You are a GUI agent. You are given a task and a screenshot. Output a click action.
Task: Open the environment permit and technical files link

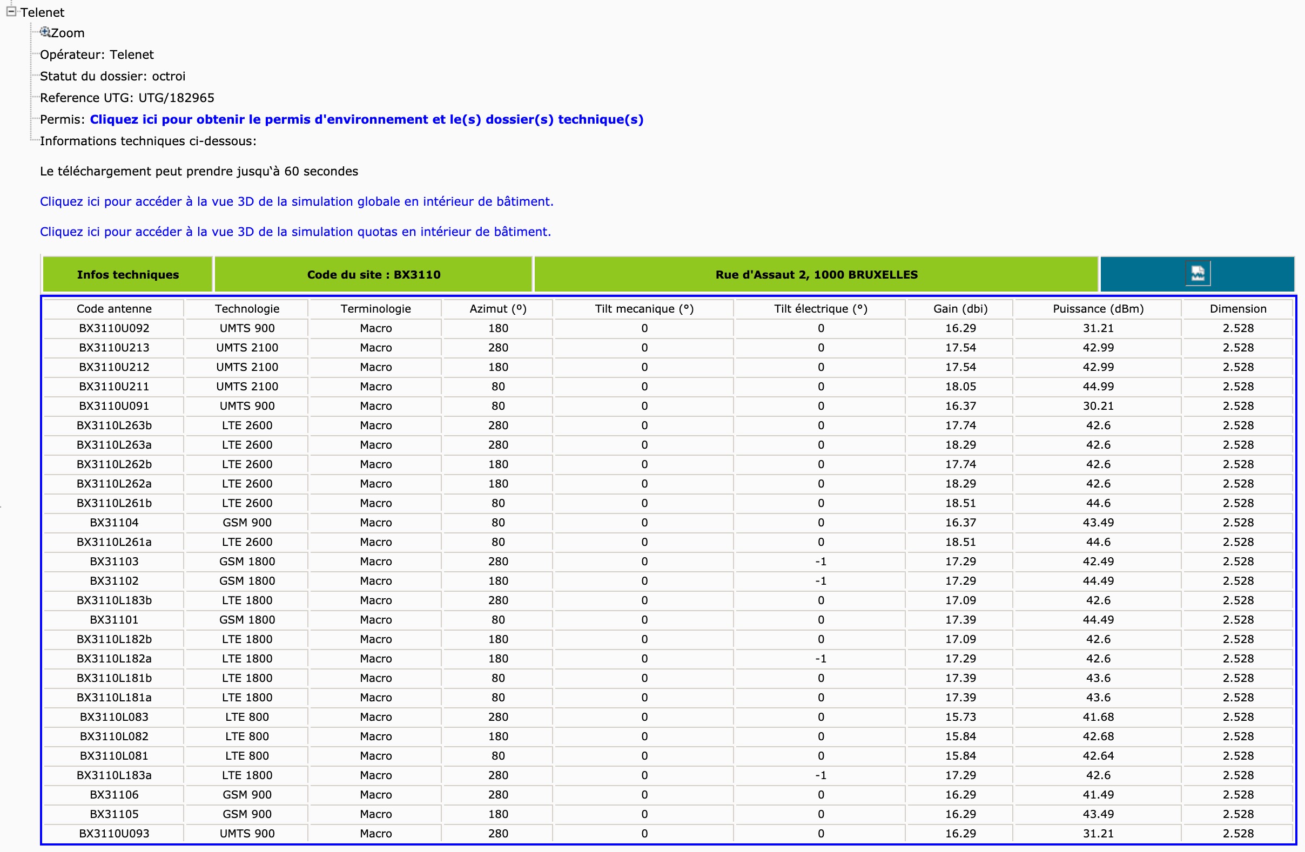coord(366,119)
